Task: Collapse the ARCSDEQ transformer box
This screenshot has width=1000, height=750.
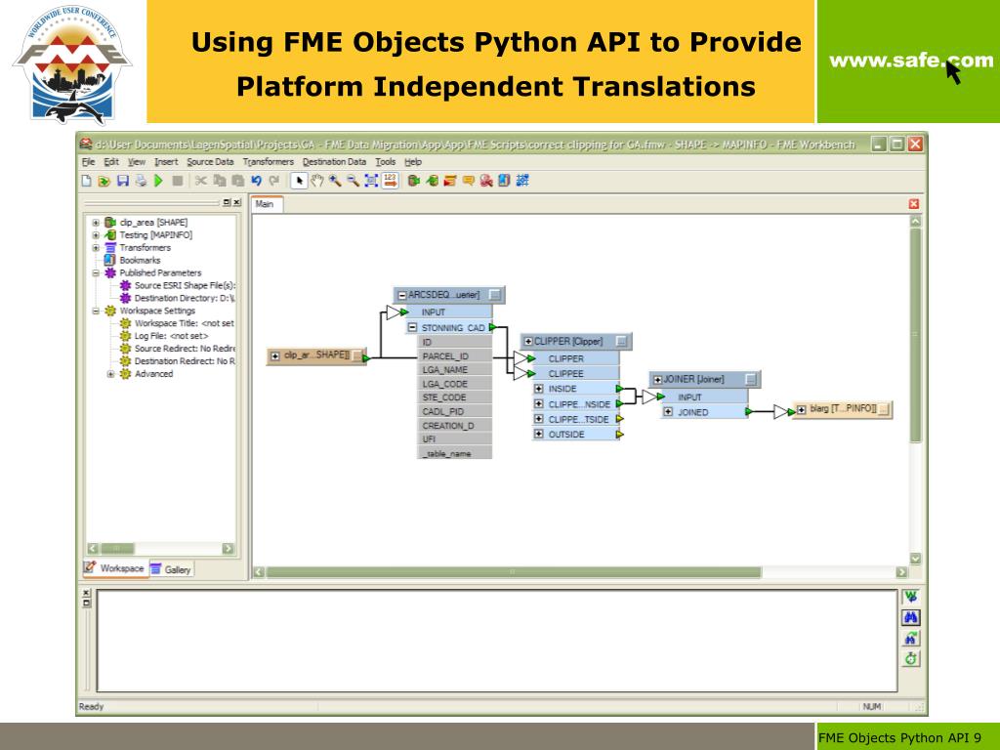Action: point(401,295)
